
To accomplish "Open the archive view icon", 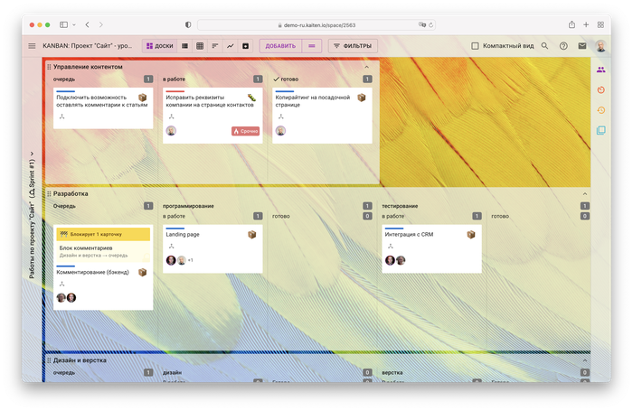I will (245, 45).
